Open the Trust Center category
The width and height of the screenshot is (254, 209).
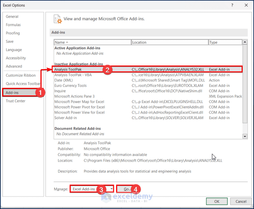[x=16, y=101]
